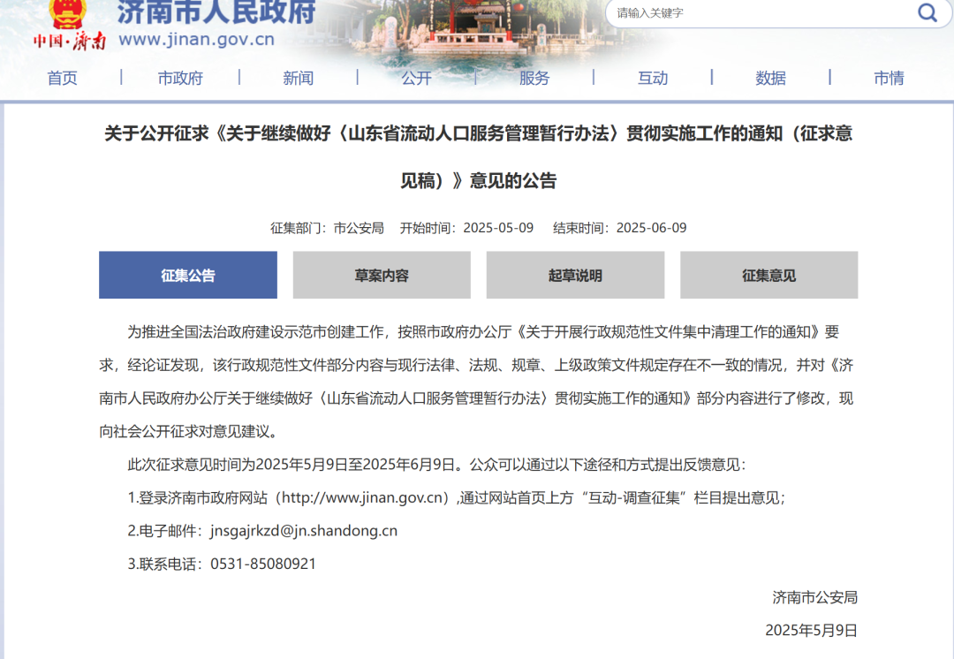Viewport: 954px width, 659px height.
Task: Open the 市情 navigation item
Action: pyautogui.click(x=889, y=78)
